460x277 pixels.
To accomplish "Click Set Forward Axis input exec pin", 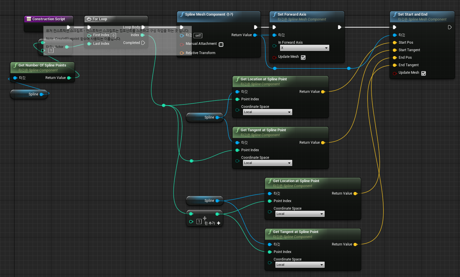I will click(x=274, y=27).
